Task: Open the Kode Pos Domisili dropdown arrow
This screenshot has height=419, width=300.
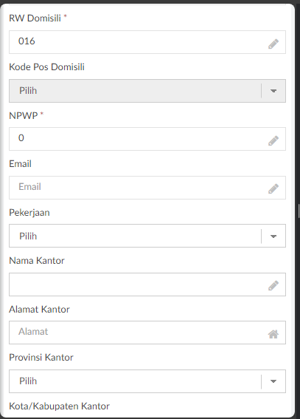Action: (273, 91)
